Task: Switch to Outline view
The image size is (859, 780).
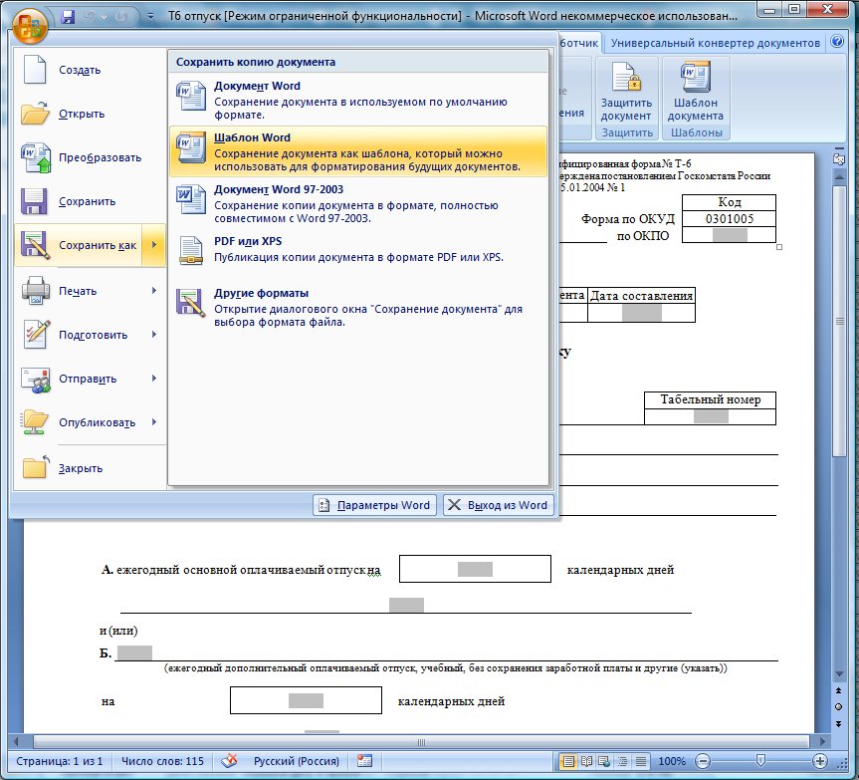Action: [623, 761]
